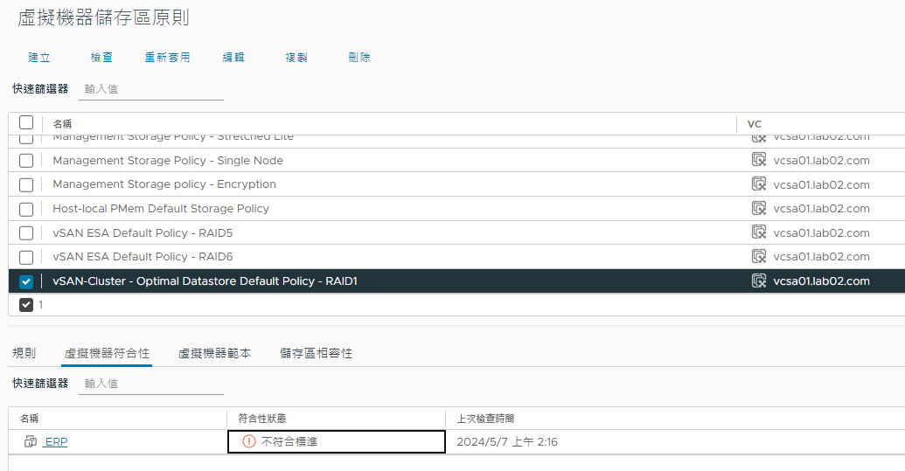Image resolution: width=905 pixels, height=471 pixels.
Task: Switch to the 規則 tab
Action: 24,353
